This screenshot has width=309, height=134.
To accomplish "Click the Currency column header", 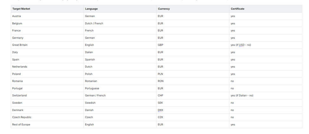I will point(164,9).
